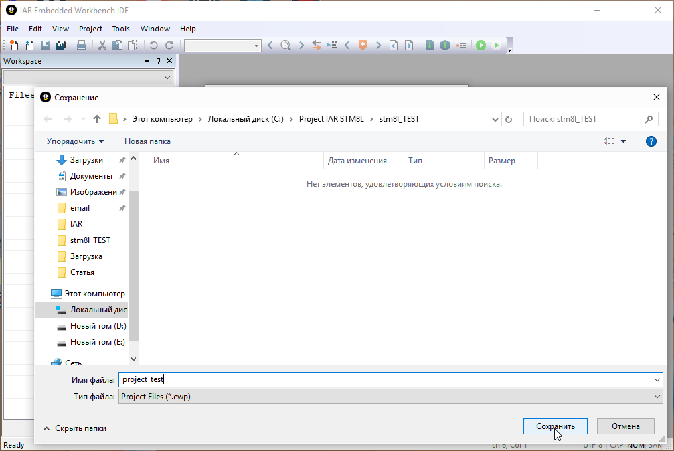Open Тип файла Project Files combo box

390,397
